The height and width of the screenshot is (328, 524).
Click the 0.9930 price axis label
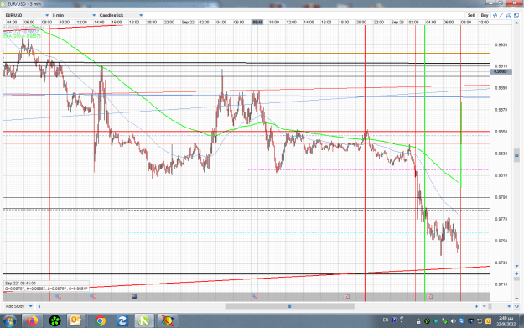pyautogui.click(x=501, y=44)
